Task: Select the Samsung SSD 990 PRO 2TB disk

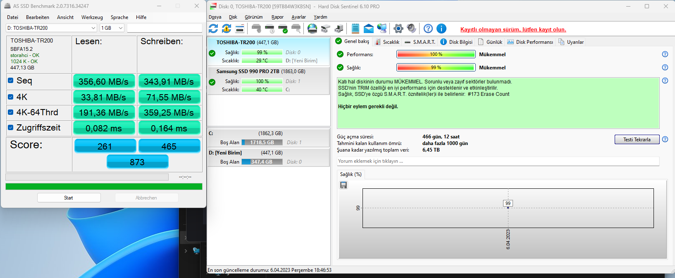Action: 269,81
